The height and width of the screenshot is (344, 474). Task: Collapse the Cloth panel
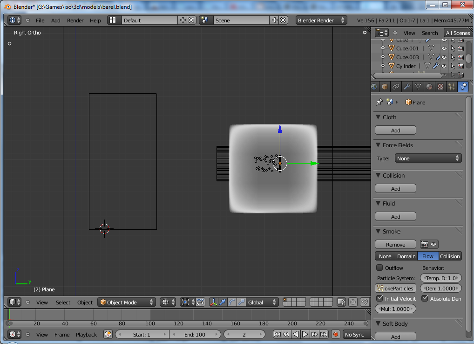coord(378,117)
